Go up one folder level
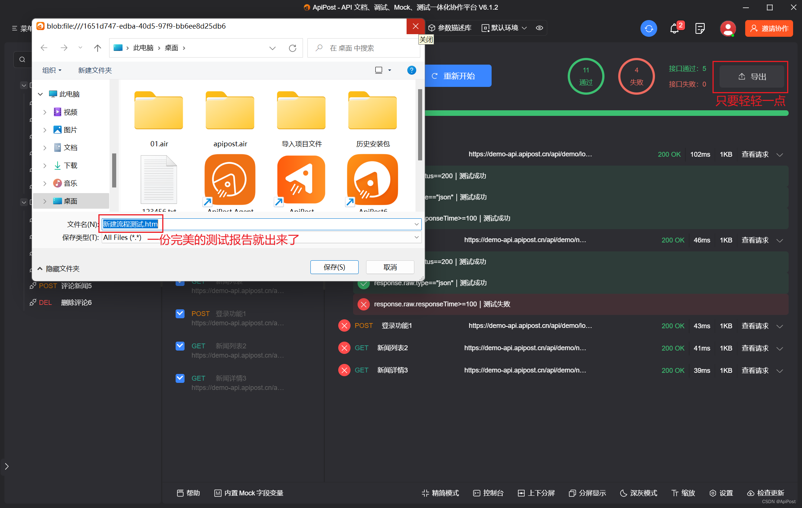Image resolution: width=802 pixels, height=508 pixels. pyautogui.click(x=97, y=48)
